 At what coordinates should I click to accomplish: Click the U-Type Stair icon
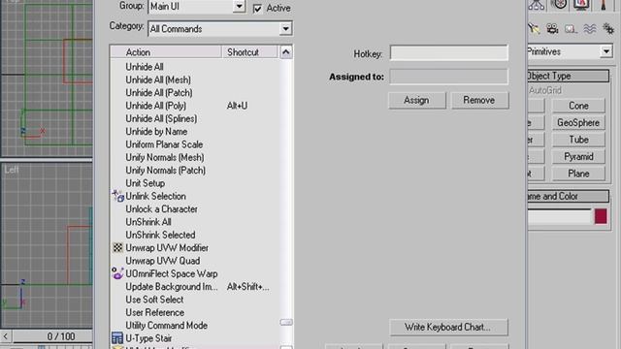(117, 338)
